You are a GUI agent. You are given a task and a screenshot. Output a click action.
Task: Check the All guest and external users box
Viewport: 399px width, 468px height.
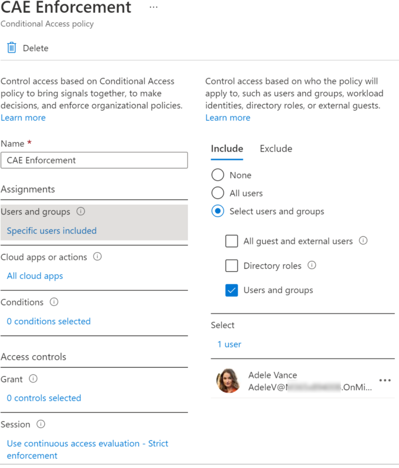(x=231, y=241)
